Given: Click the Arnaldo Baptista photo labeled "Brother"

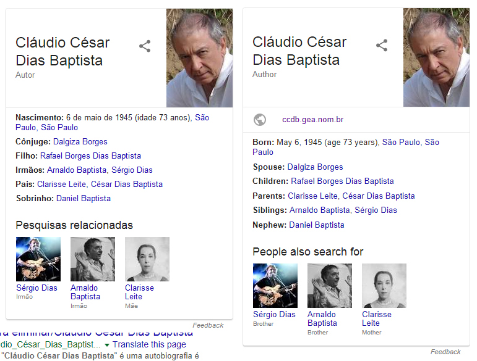Looking at the screenshot, I should (330, 286).
